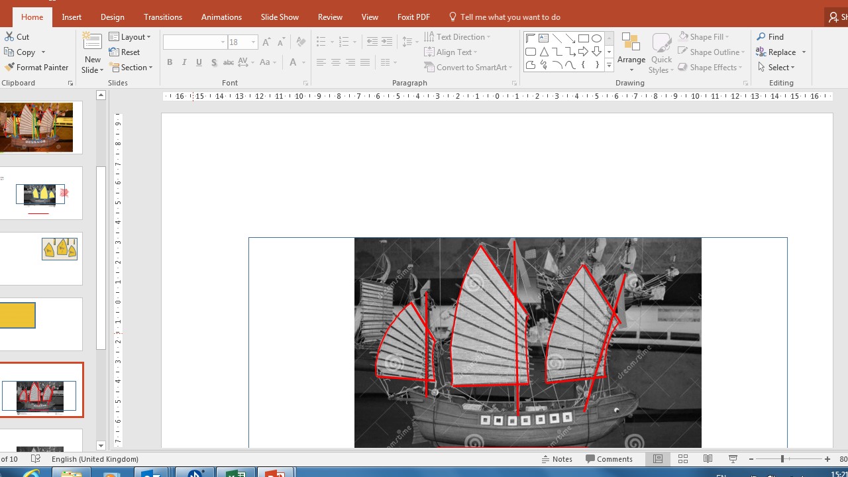Image resolution: width=848 pixels, height=477 pixels.
Task: Switch to Normal view in status bar
Action: (x=658, y=458)
